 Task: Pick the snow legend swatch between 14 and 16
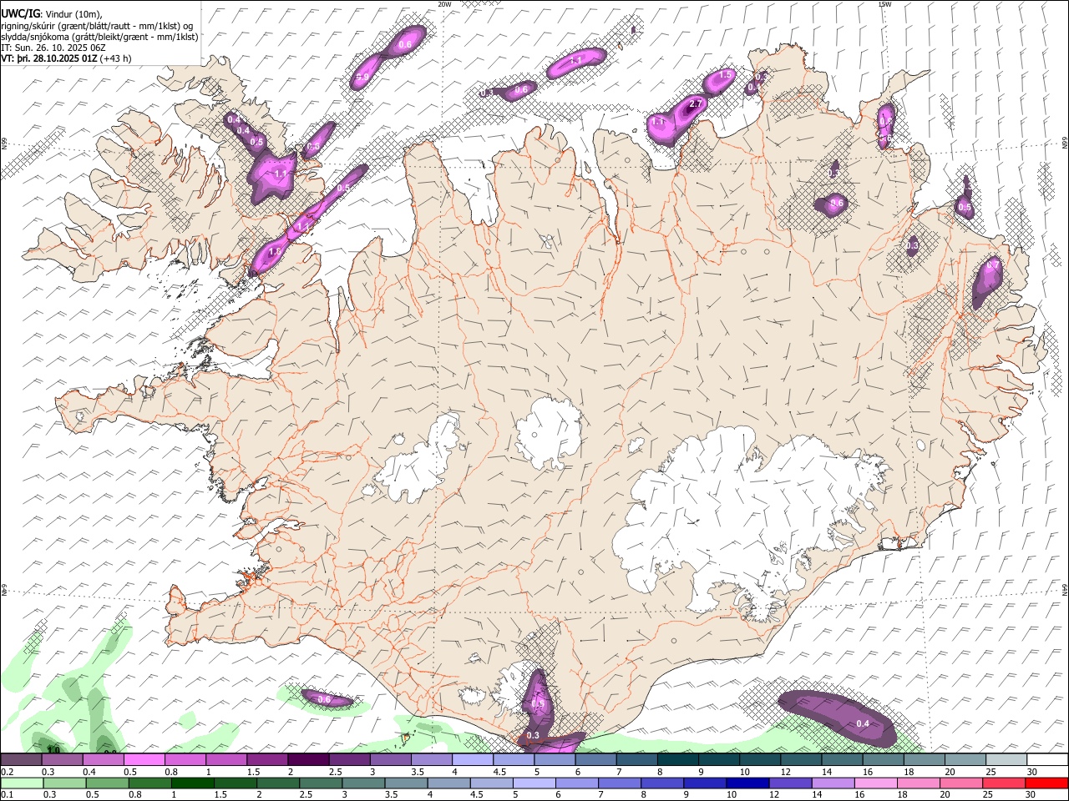click(843, 760)
